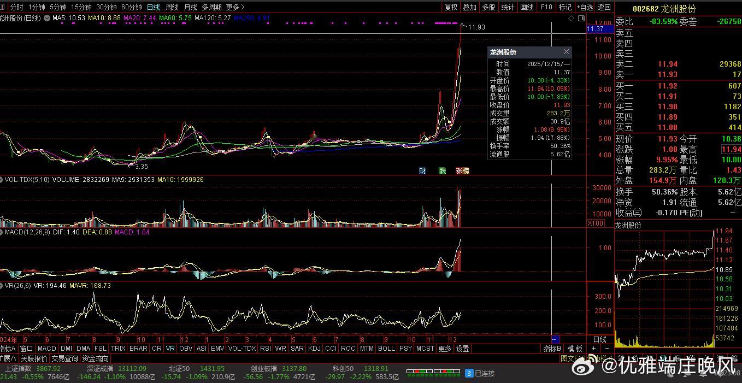
Task: Select the BRAR indicator tab
Action: 138,349
